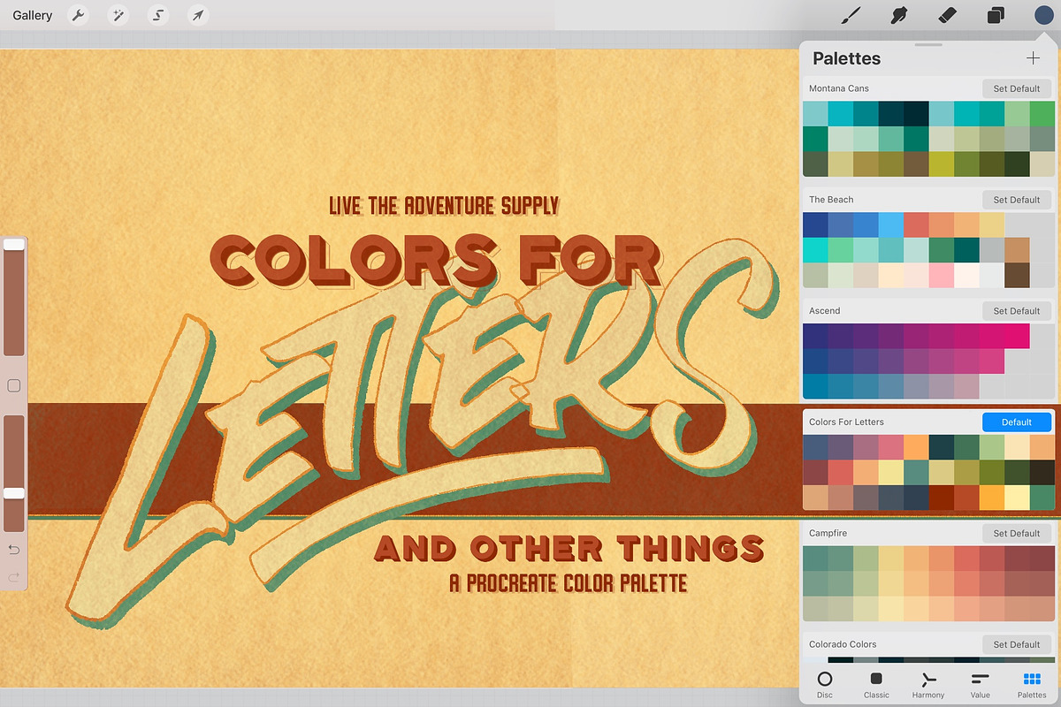The height and width of the screenshot is (707, 1061).
Task: Click the Ascend palette name
Action: point(825,311)
